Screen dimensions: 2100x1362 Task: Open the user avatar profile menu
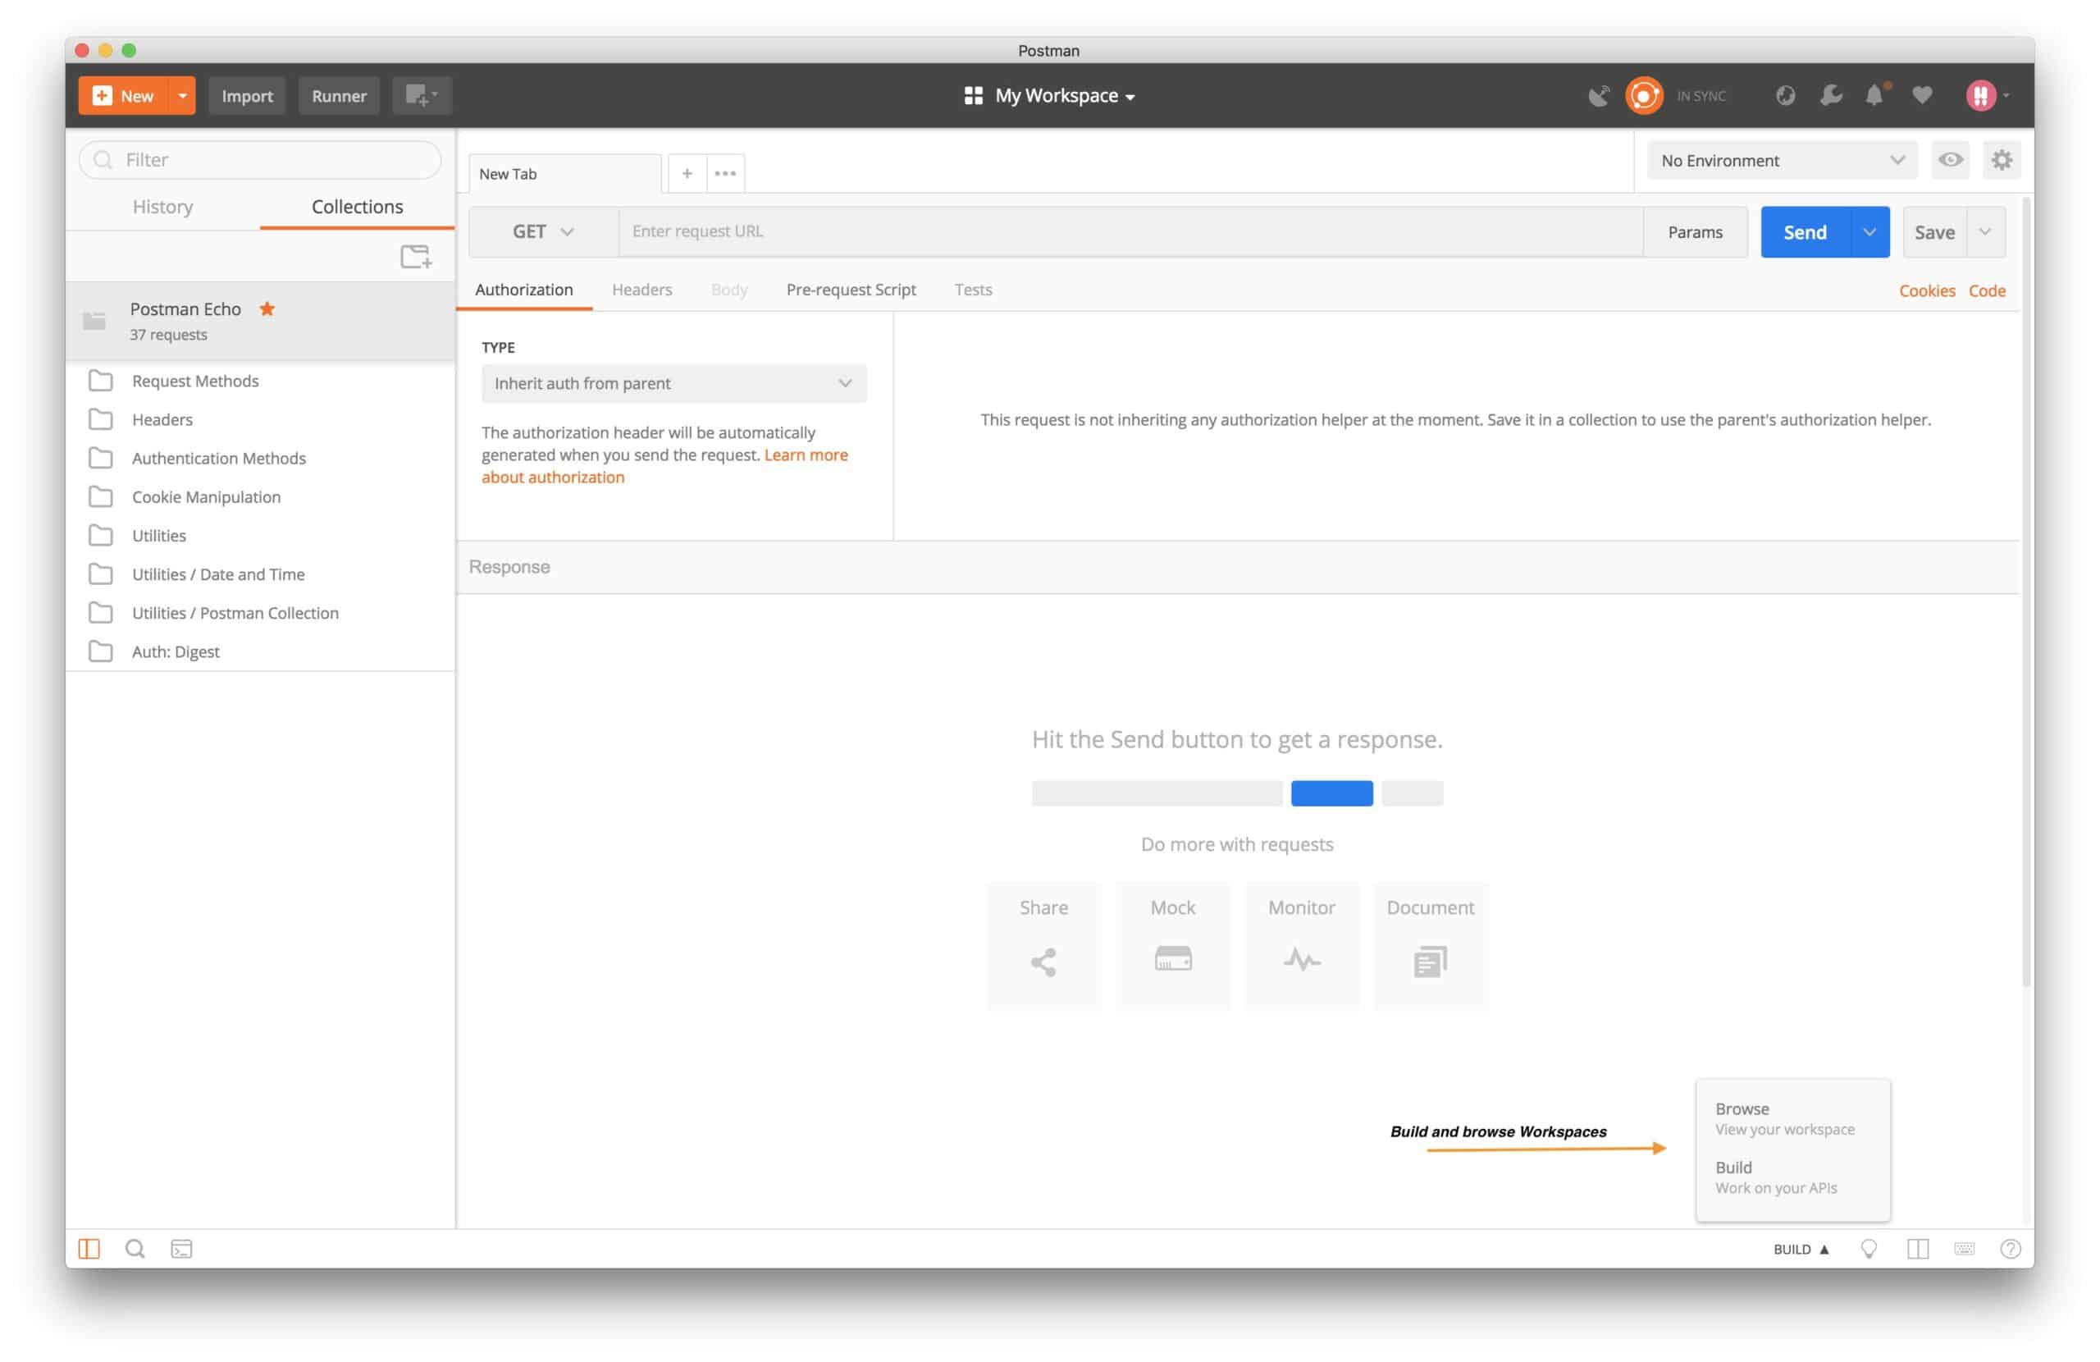(1986, 95)
